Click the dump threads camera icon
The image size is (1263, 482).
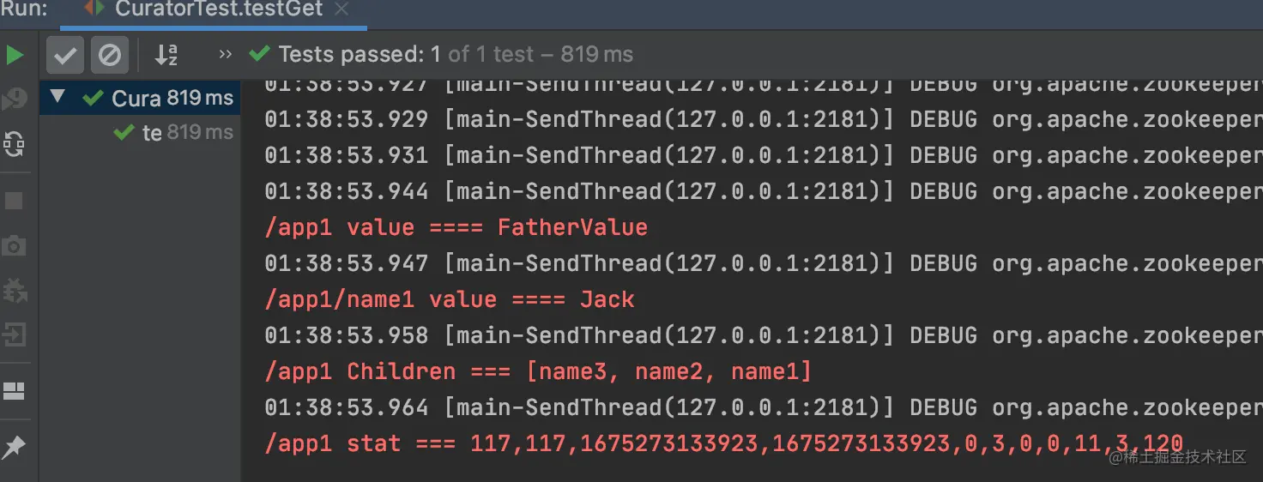(x=15, y=247)
